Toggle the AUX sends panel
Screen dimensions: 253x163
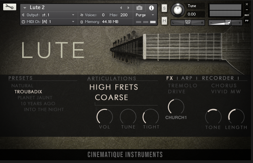click(x=247, y=15)
